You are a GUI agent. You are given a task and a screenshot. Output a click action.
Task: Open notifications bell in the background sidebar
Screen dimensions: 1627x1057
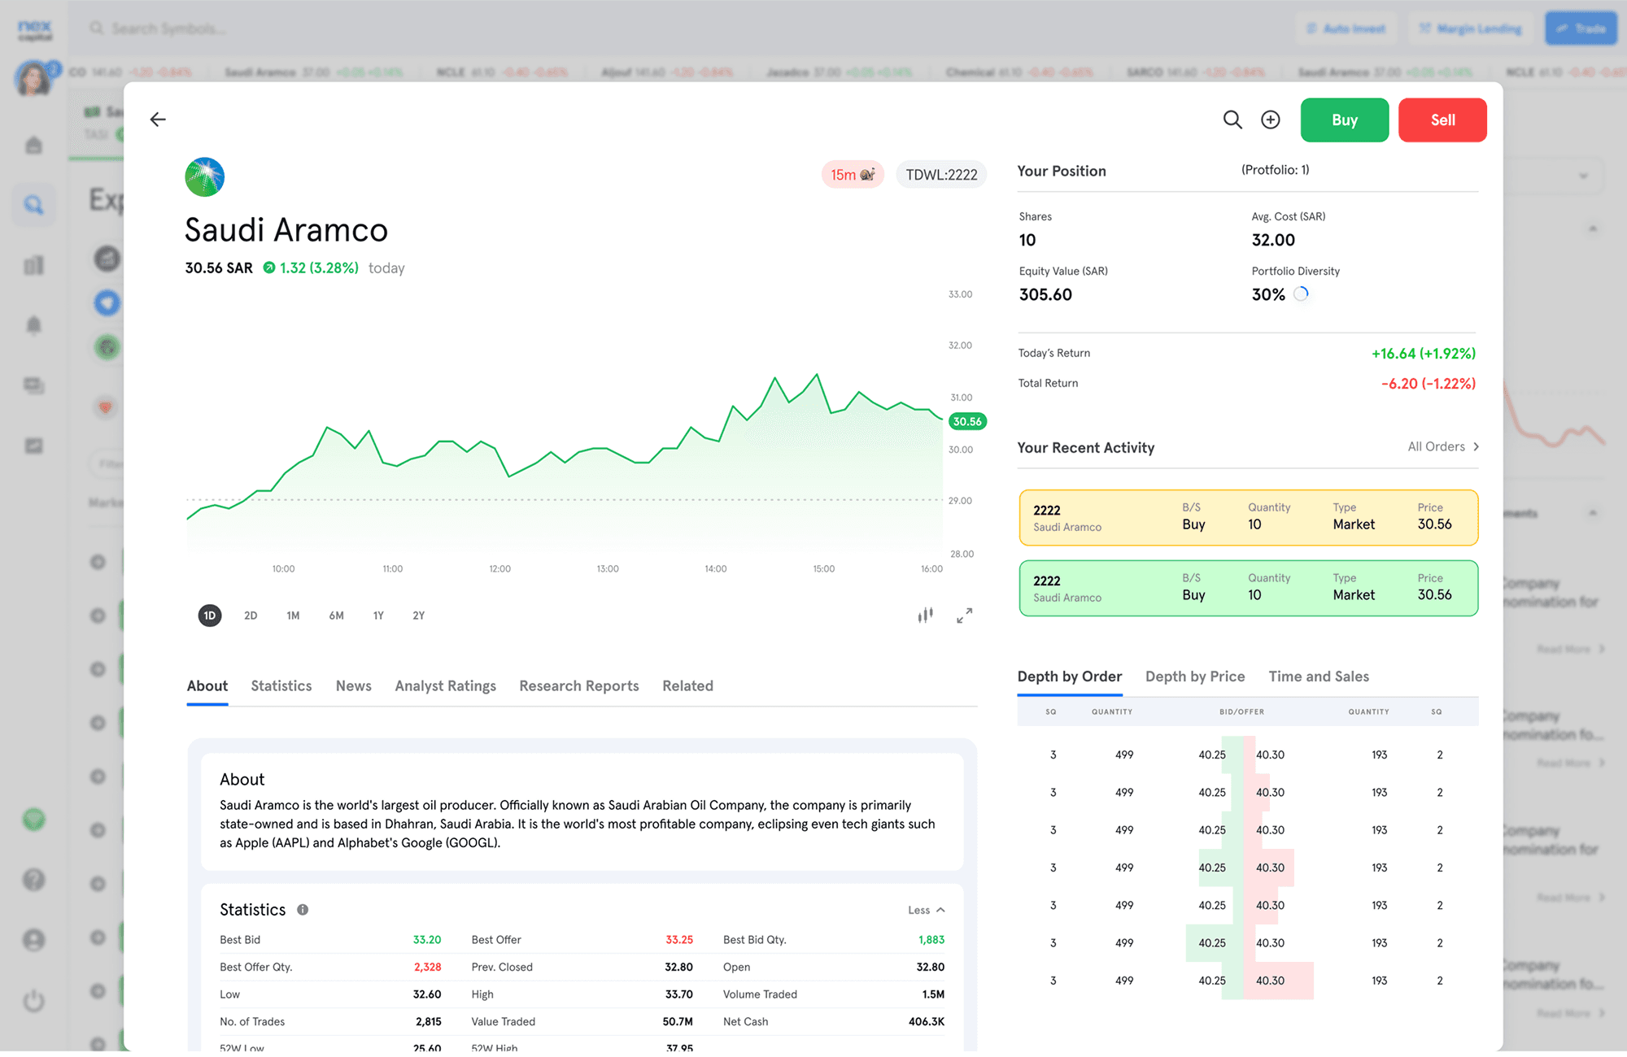[33, 325]
